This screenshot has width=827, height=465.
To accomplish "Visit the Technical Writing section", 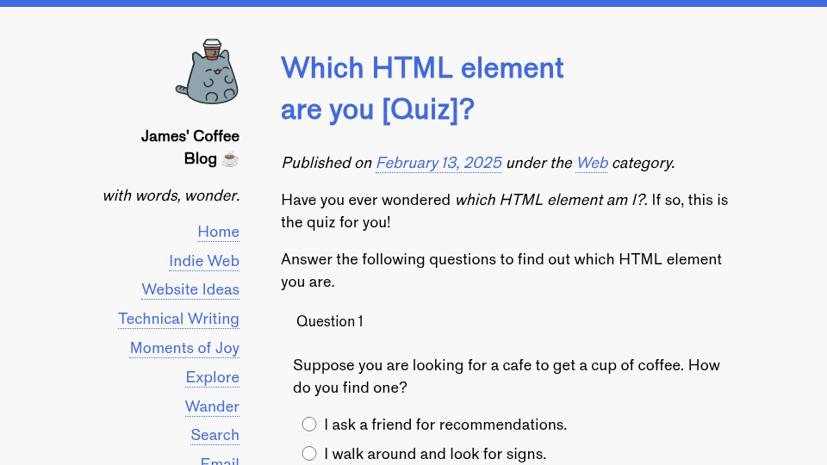I will [179, 319].
